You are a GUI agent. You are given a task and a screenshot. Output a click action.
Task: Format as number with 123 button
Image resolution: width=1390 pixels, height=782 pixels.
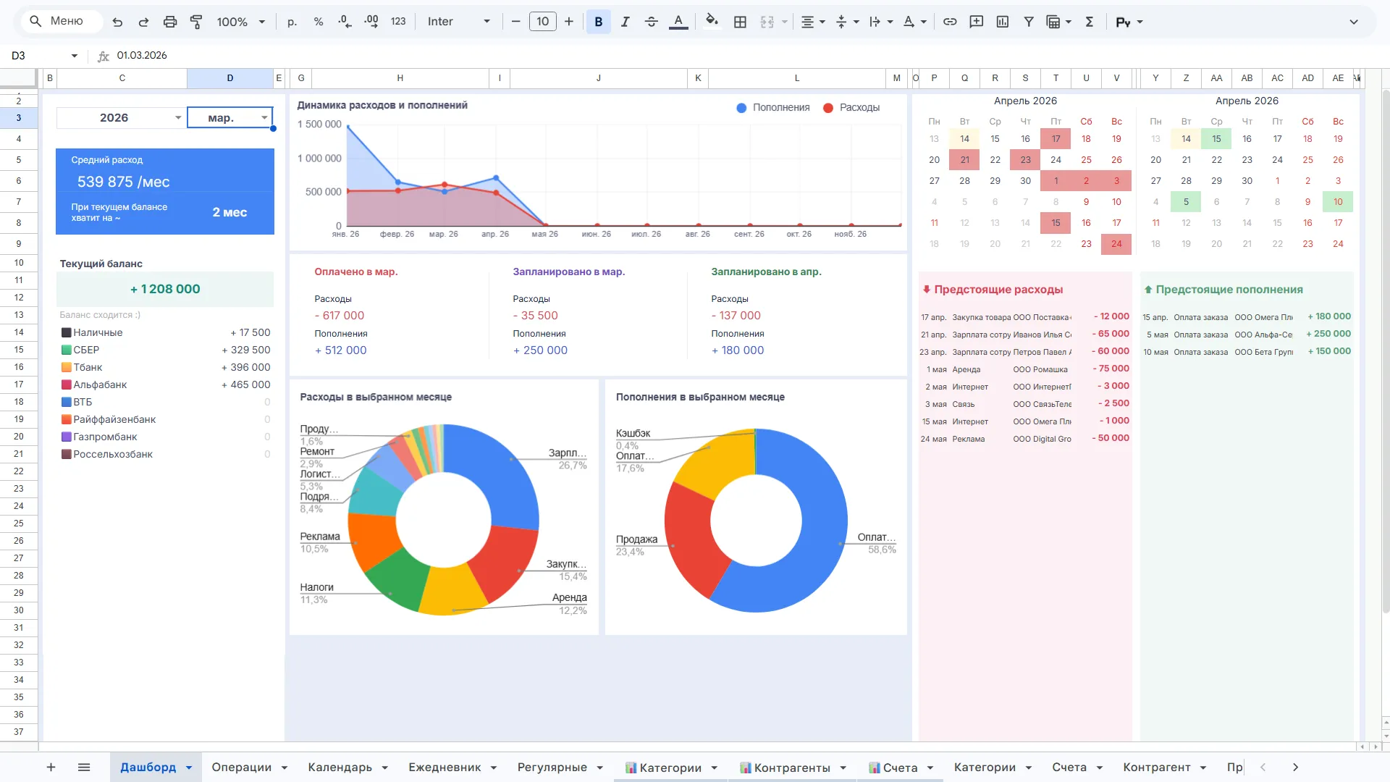398,22
